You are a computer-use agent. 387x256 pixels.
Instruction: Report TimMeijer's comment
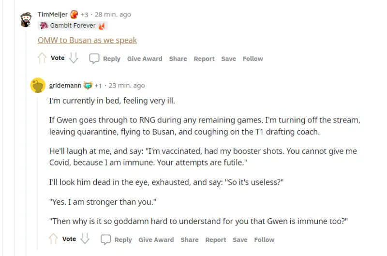[x=204, y=59]
